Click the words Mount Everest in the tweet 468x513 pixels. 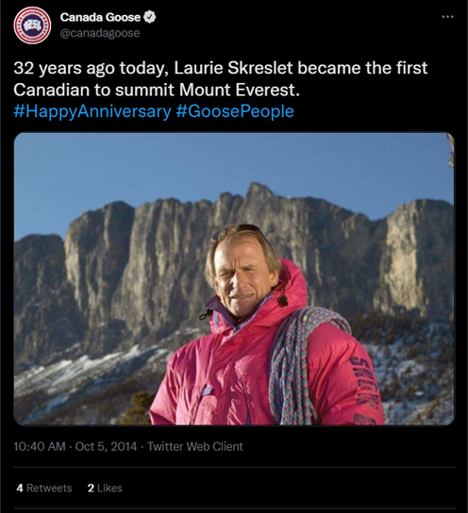click(x=239, y=90)
